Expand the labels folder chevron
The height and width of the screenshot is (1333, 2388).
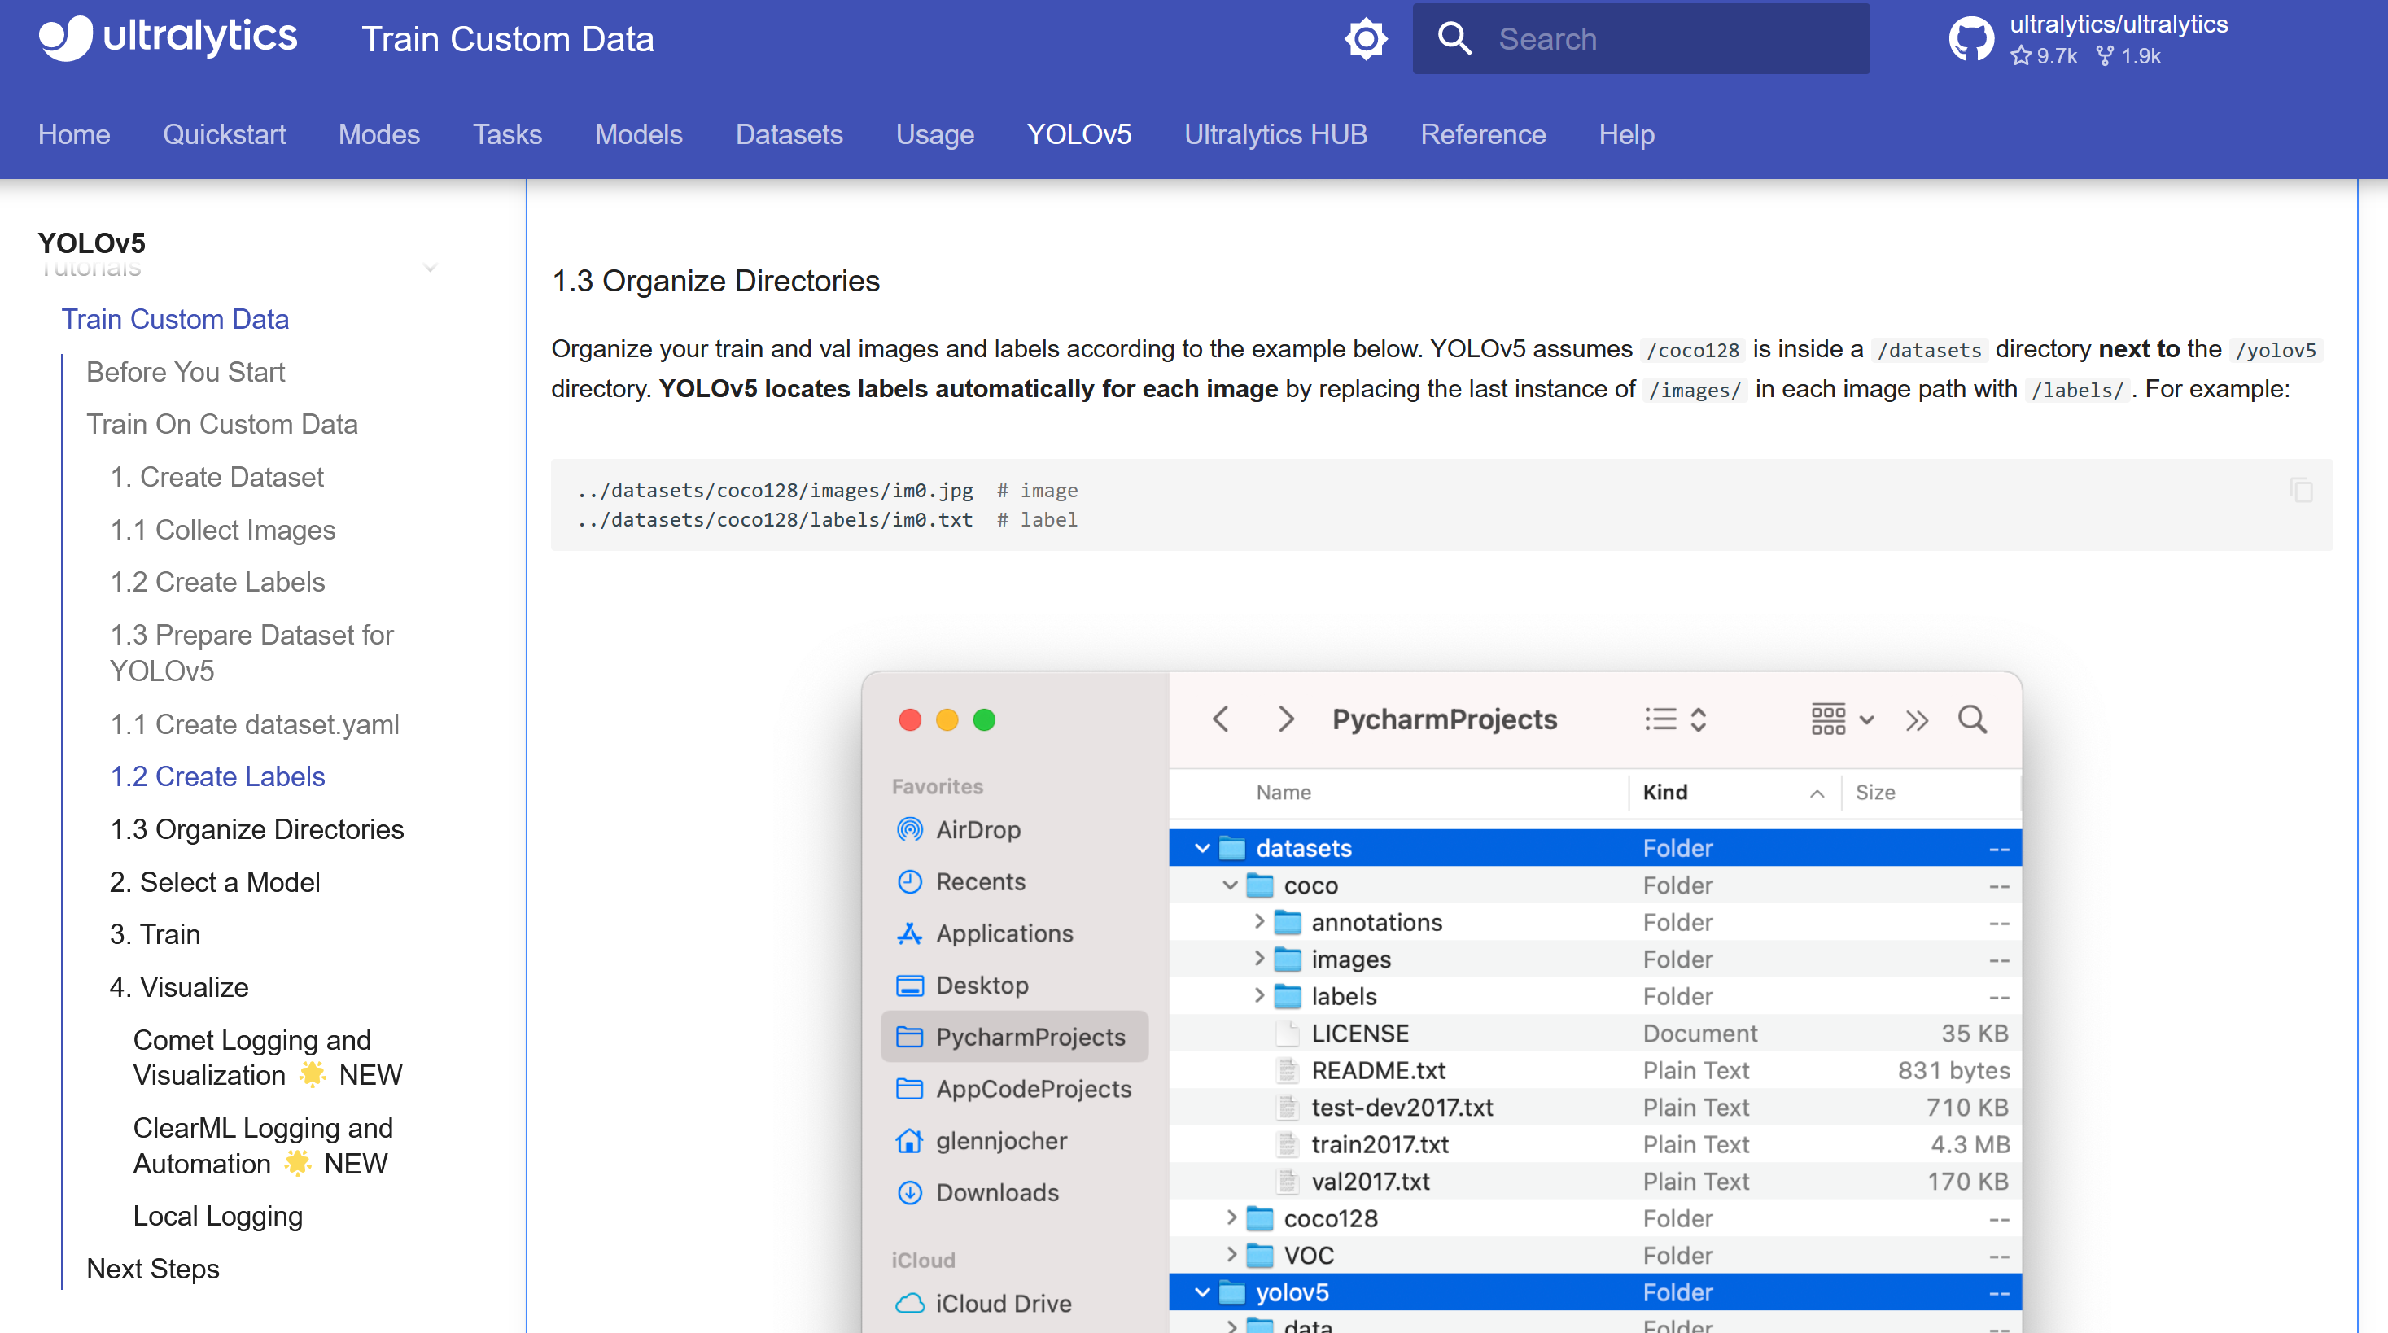point(1259,995)
